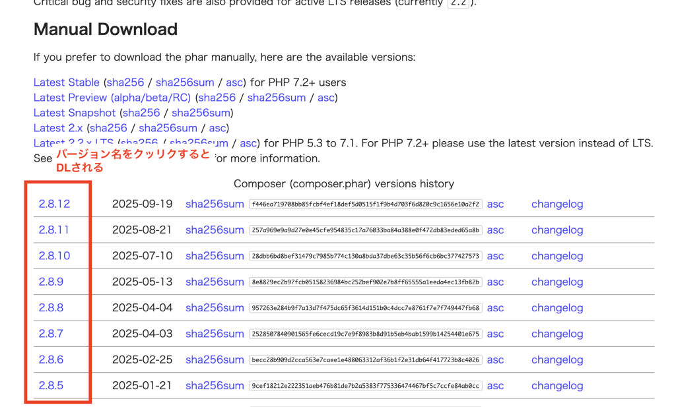Download Composer 2.8.7
Viewport: 676px width, 407px height.
click(51, 334)
